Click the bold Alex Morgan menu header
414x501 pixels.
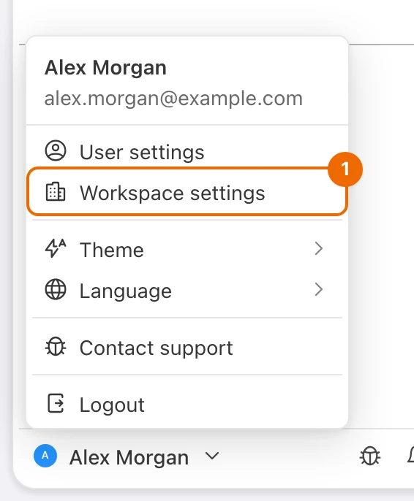105,68
